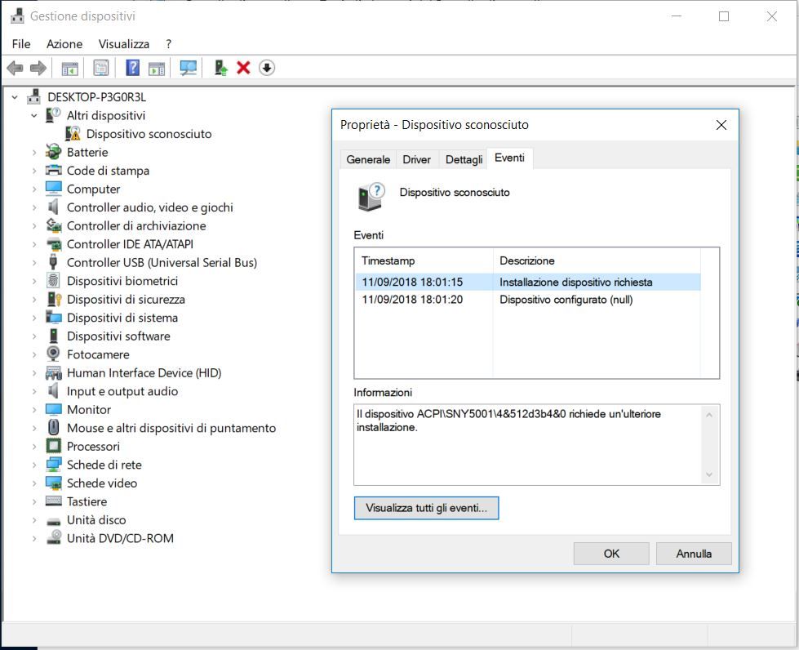Expand the Processori category
The image size is (799, 650).
click(x=34, y=447)
